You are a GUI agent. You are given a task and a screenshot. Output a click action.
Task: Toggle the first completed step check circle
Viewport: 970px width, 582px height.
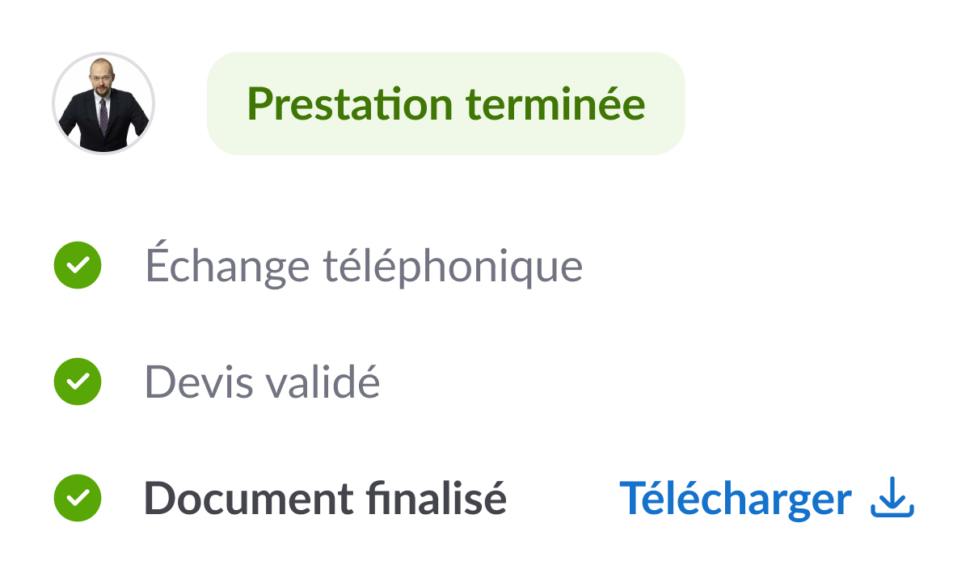78,265
